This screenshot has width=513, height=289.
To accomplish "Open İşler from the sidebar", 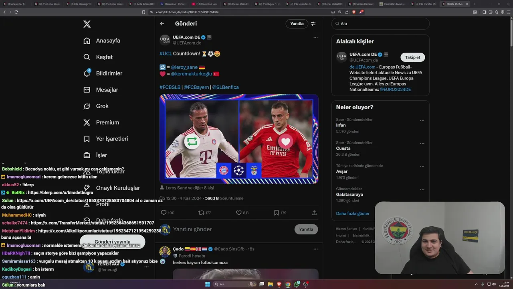I will [95, 155].
